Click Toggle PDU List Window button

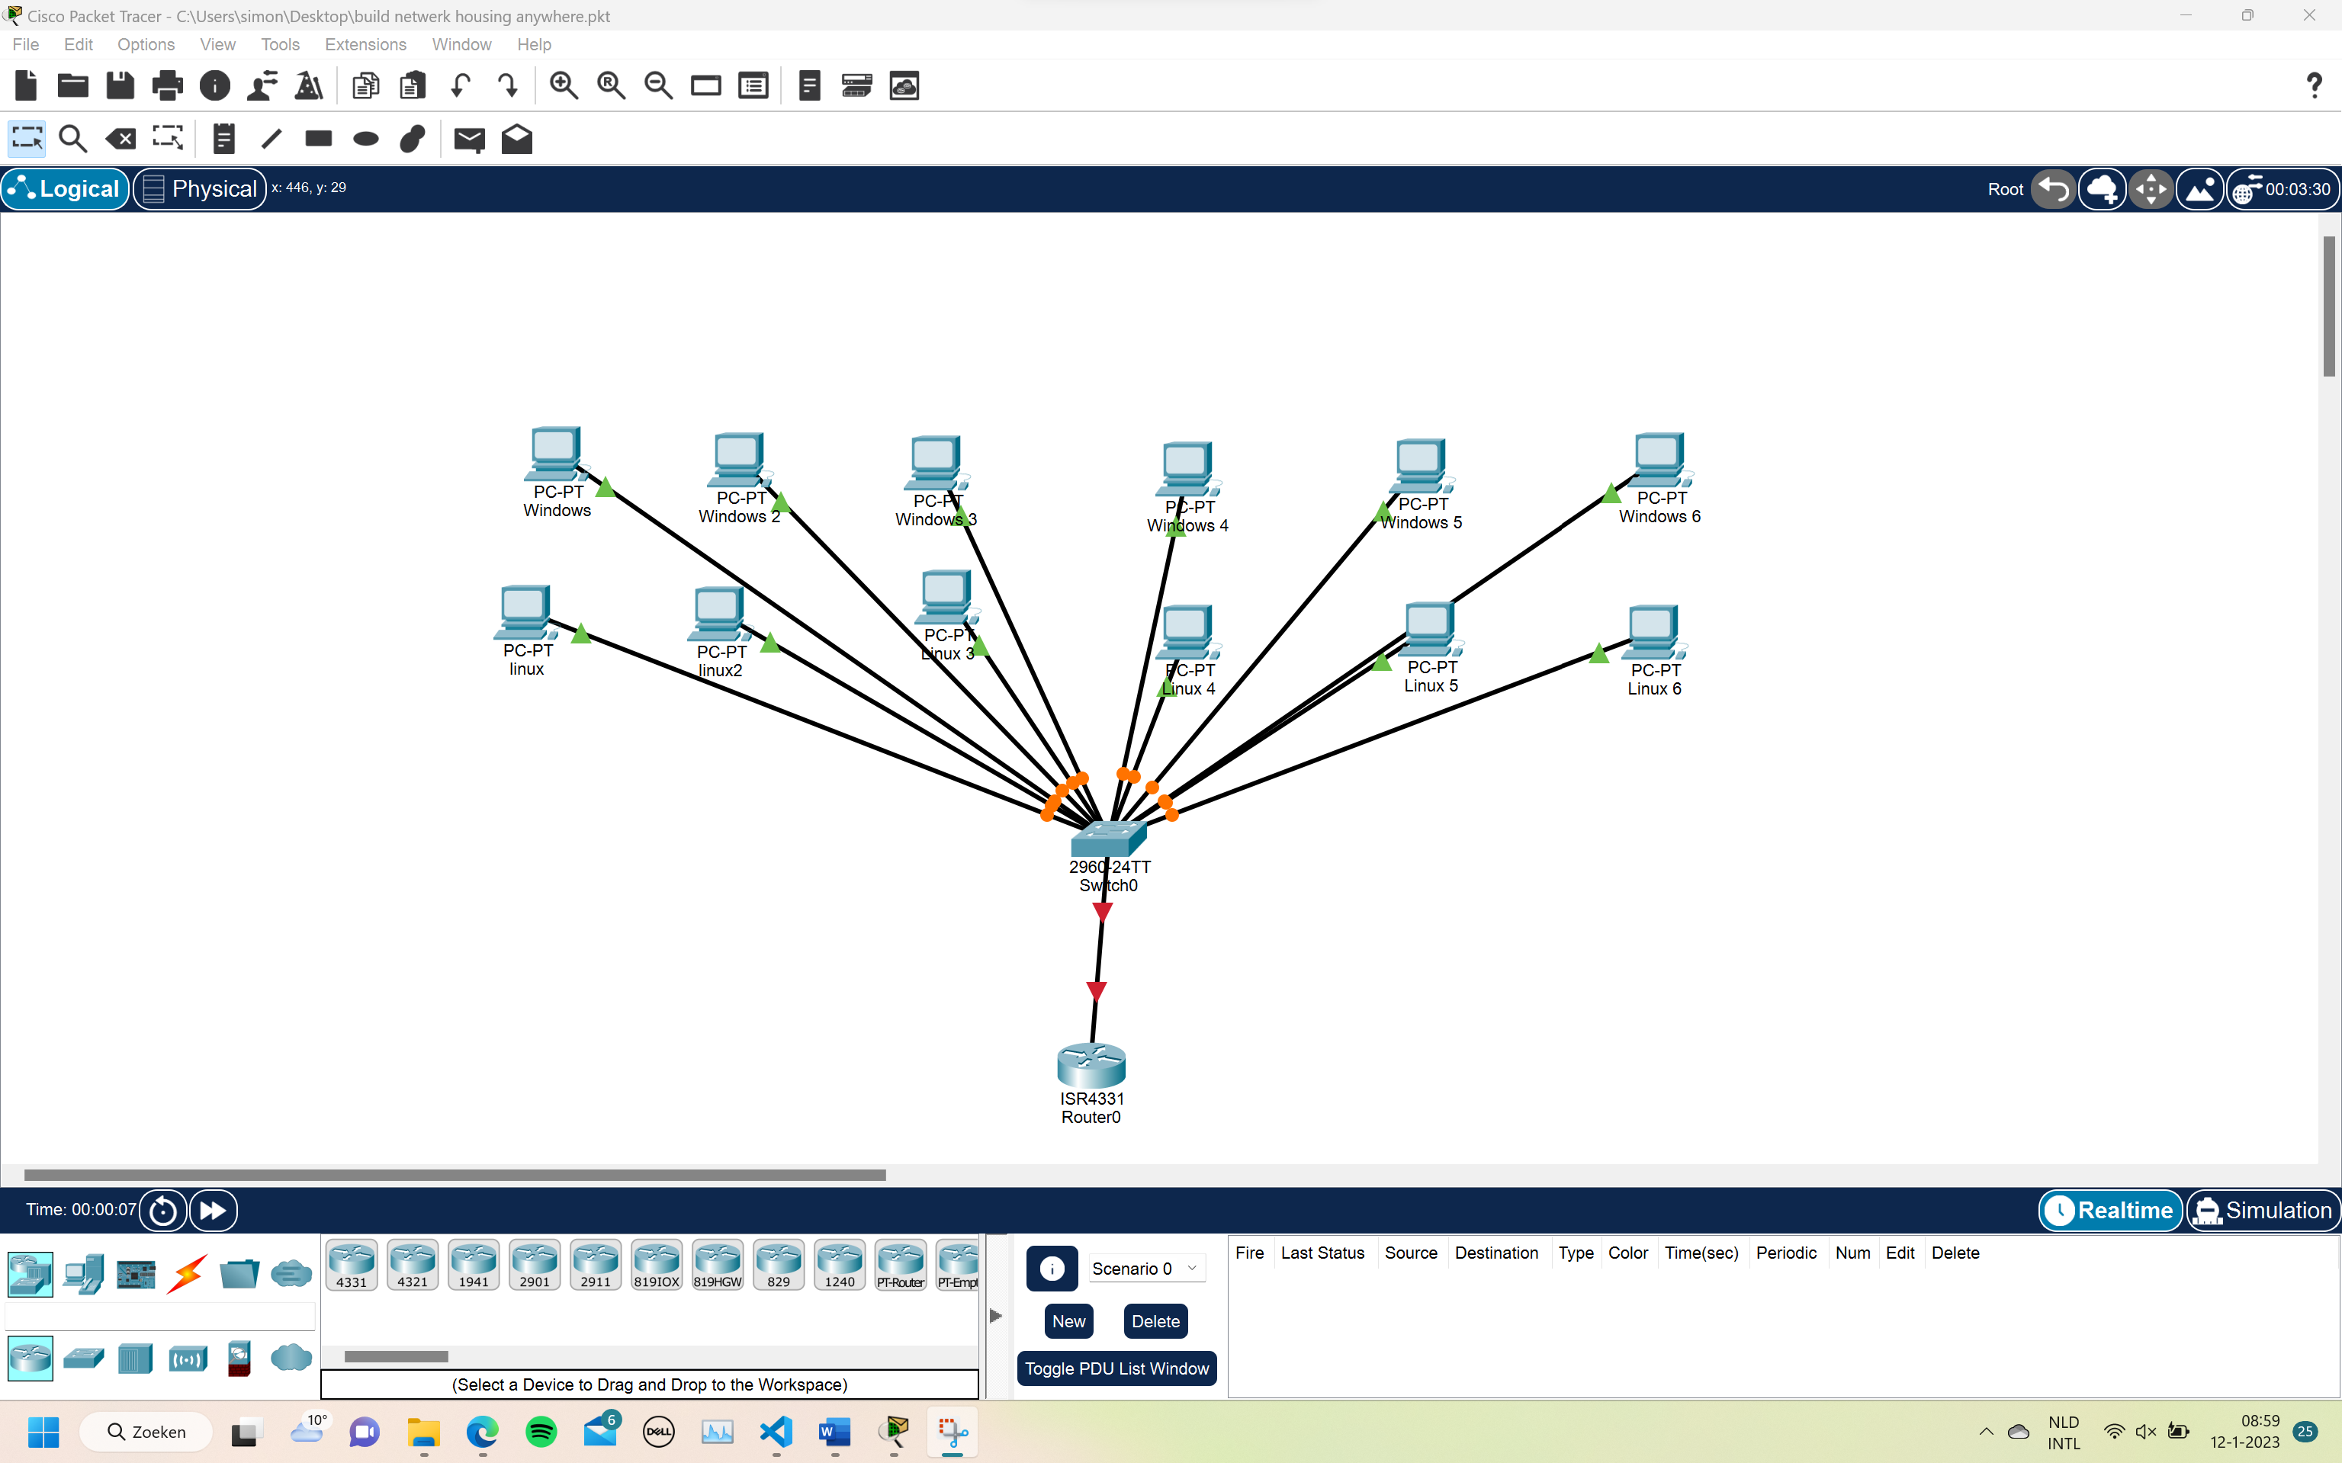1116,1368
